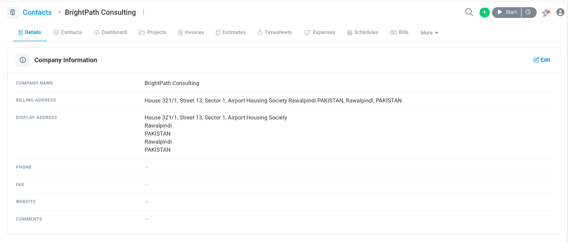Screen dimensions: 568x242
Task: Open the three-dot menu next to BrightPath Consulting
Action: click(143, 13)
